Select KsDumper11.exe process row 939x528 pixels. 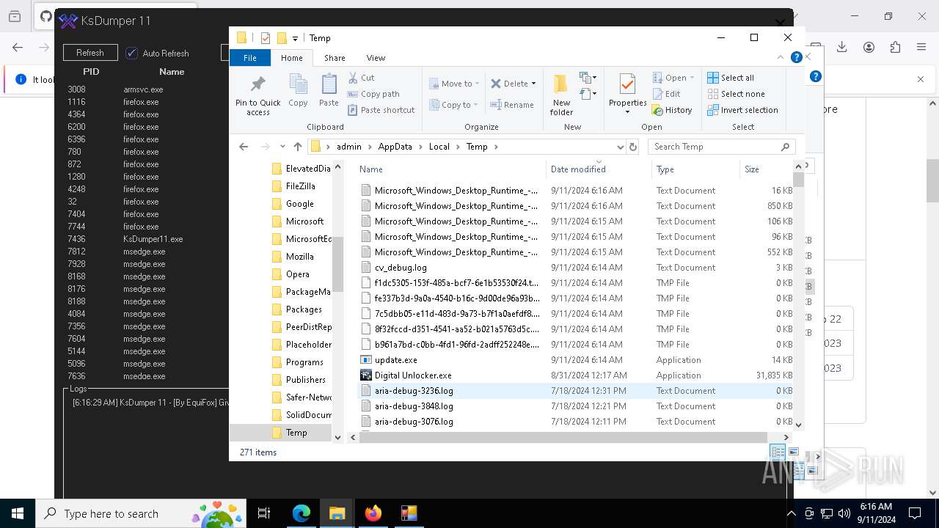coord(147,239)
